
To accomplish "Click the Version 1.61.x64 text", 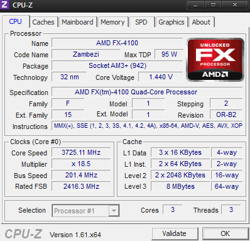I will coord(75,235).
